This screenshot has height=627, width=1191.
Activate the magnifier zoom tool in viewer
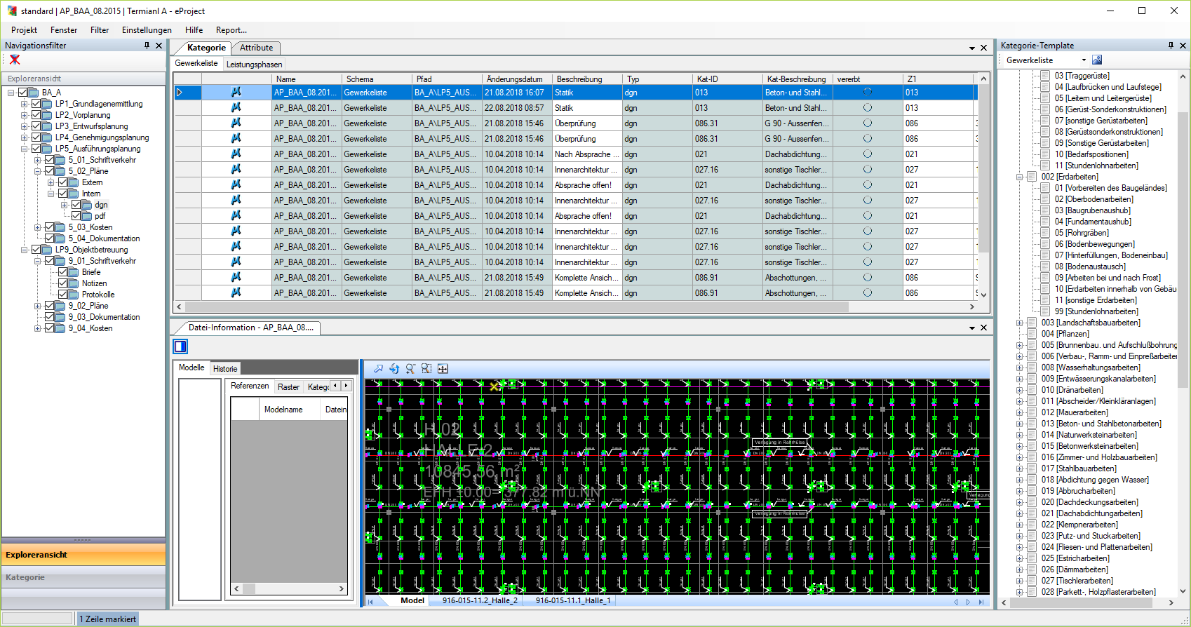(x=410, y=369)
